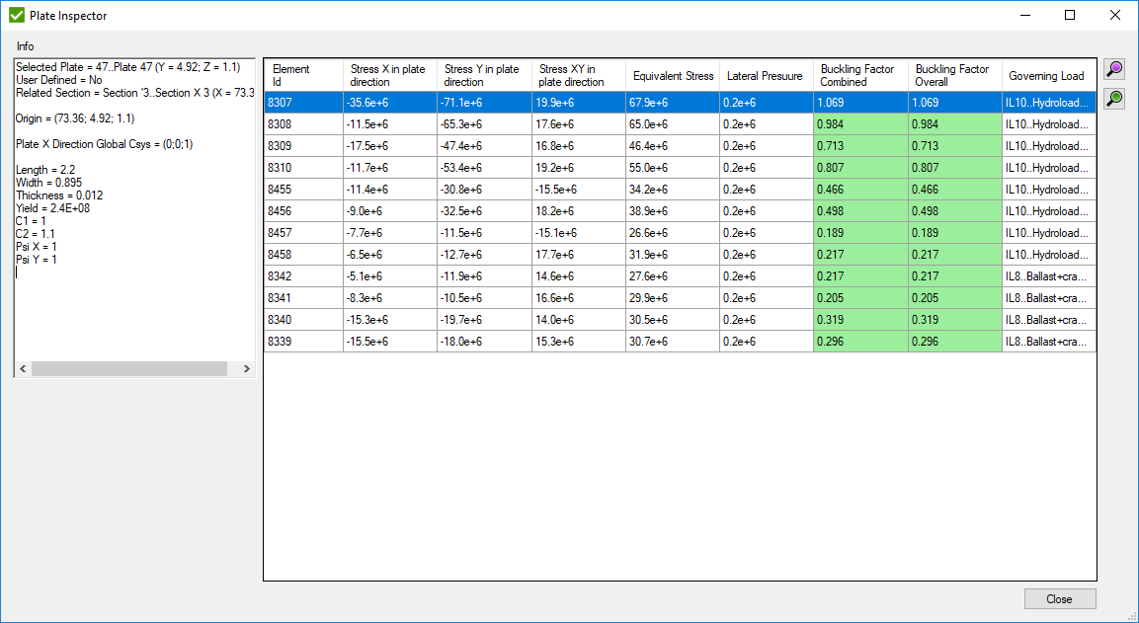This screenshot has width=1139, height=623.
Task: Click the 'Selected Plate = 47..Plate 47' info line
Action: click(x=127, y=67)
